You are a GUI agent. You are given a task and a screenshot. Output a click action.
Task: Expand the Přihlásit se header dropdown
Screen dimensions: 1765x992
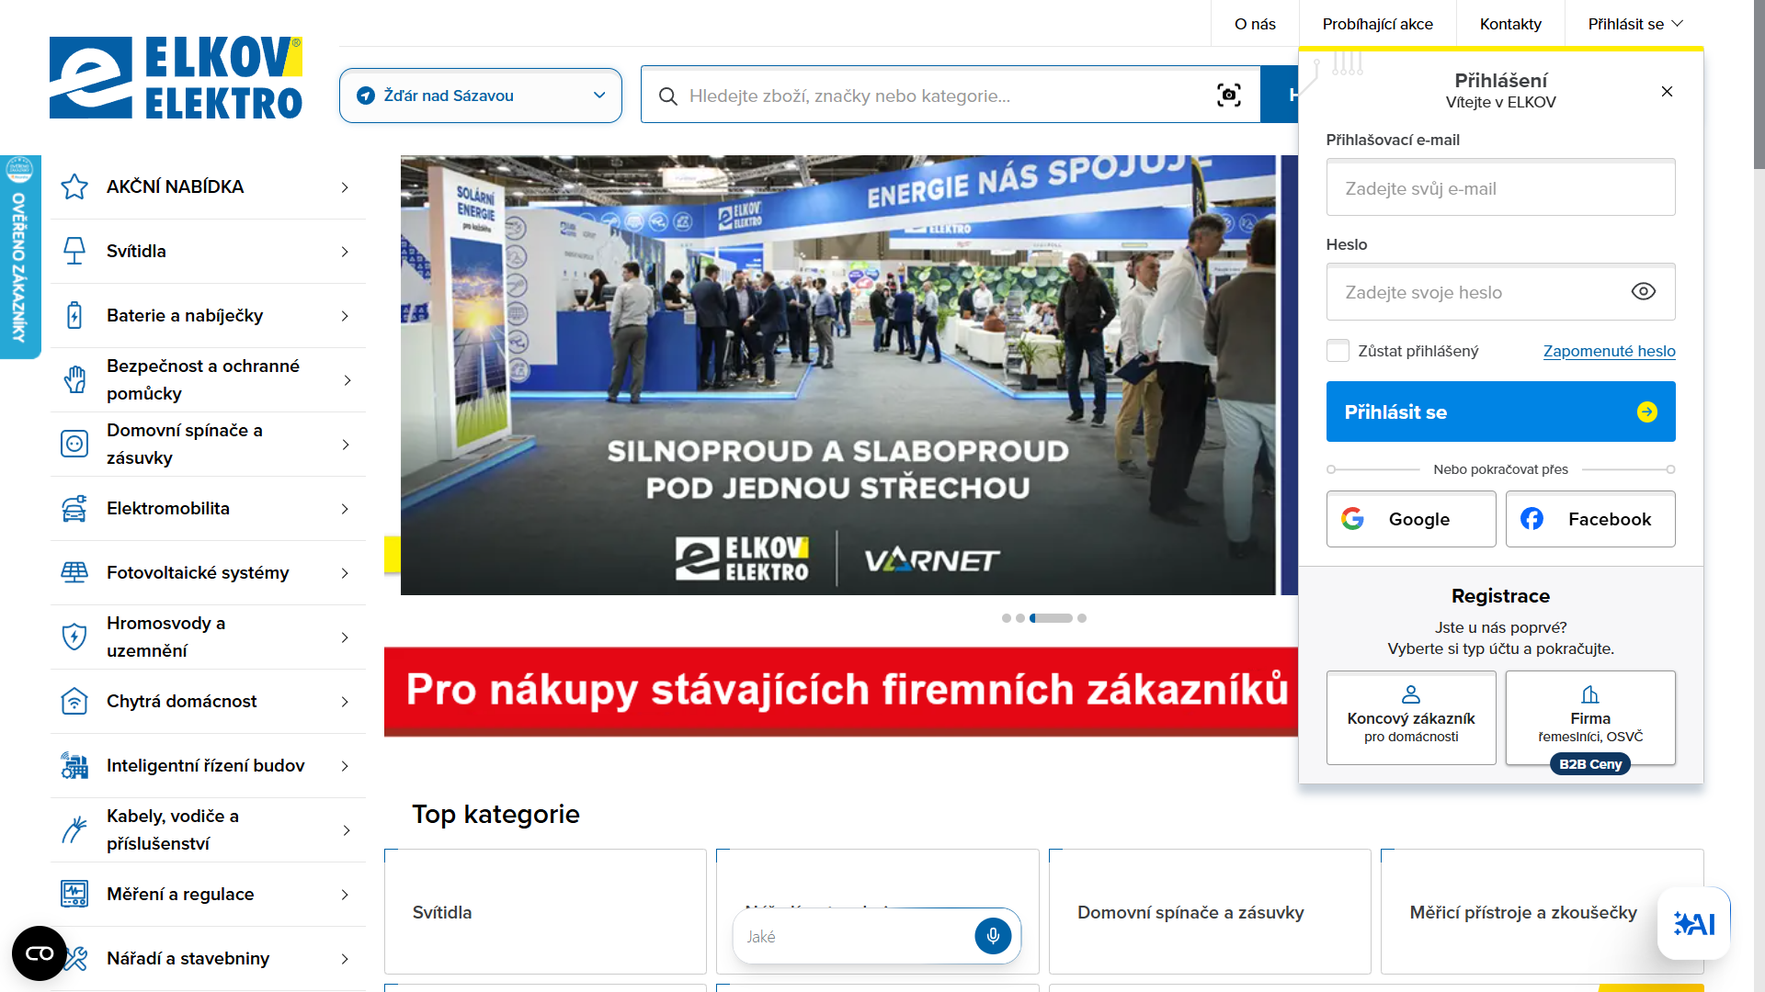tap(1634, 24)
